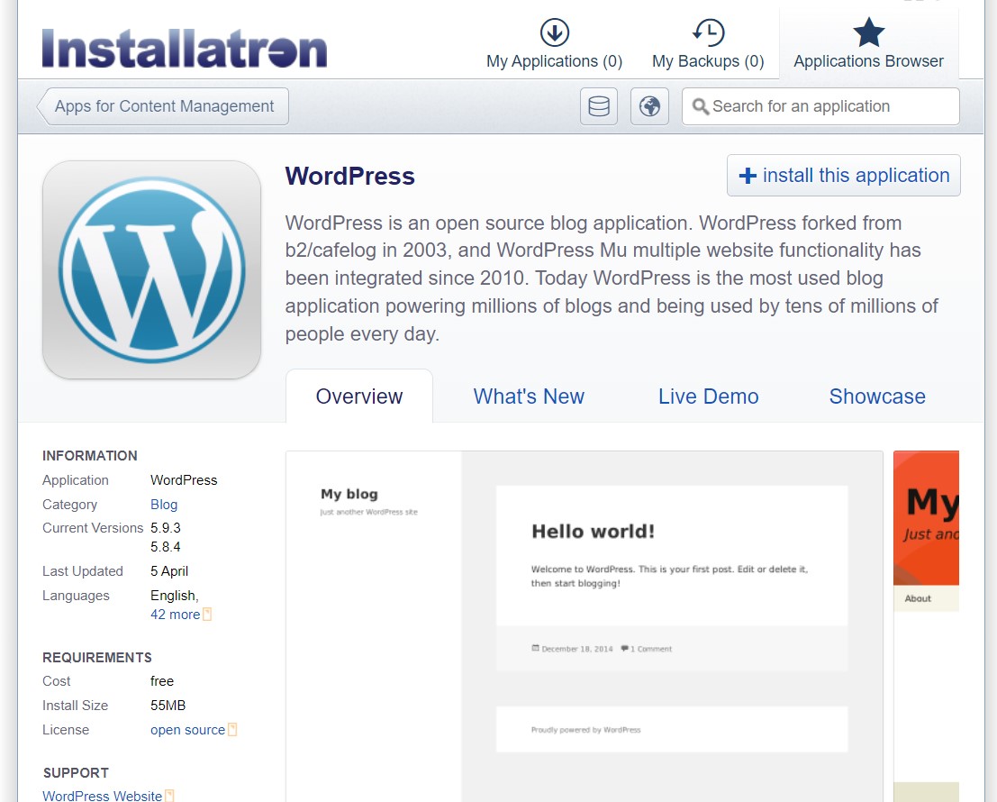Switch to the What's New tab

529,396
